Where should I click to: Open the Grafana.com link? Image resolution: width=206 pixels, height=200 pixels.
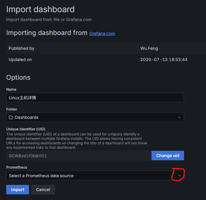[102, 33]
